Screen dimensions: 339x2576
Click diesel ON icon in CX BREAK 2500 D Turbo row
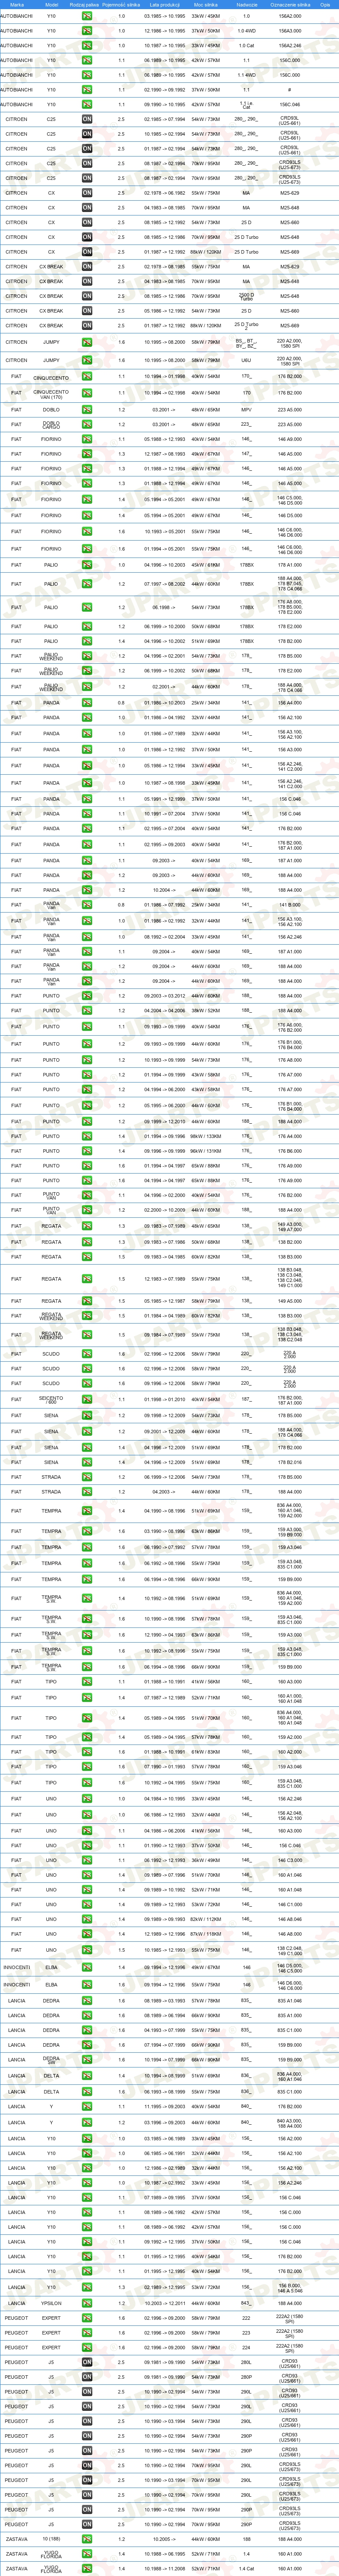pos(87,296)
